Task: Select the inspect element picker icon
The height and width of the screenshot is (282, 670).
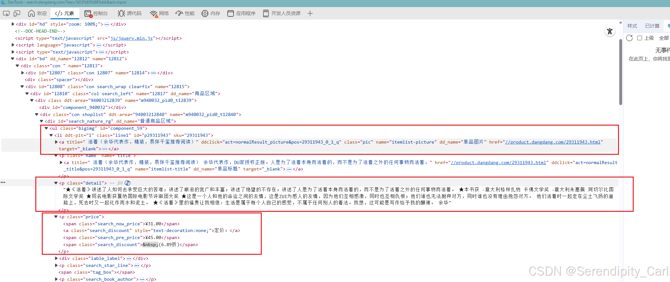Action: (x=6, y=13)
